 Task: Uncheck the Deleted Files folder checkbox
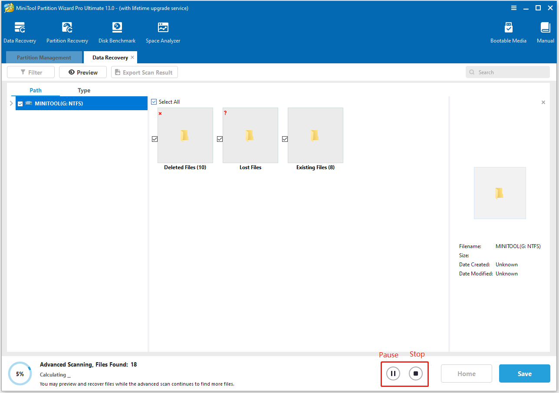point(155,139)
